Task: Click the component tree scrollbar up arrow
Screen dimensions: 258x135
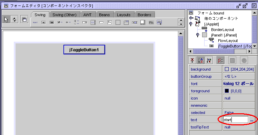Action: (255, 13)
